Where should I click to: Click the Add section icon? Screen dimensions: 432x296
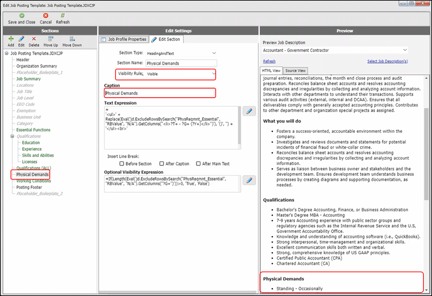tap(11, 39)
